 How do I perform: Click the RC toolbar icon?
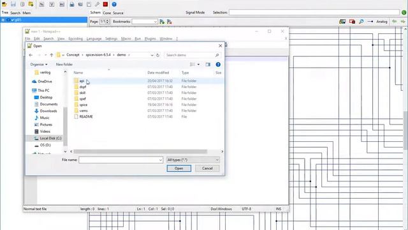click(x=62, y=4)
